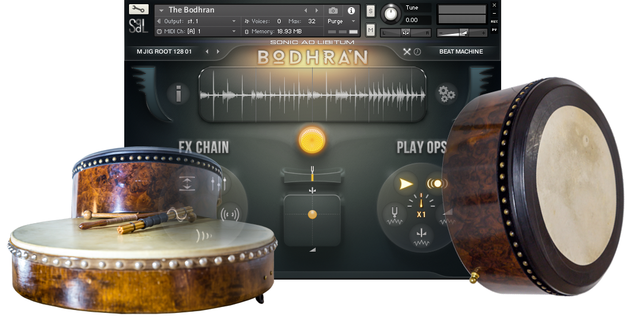Select previous loop arrow next to M JIG ROOT
629x332 pixels.
coord(207,51)
